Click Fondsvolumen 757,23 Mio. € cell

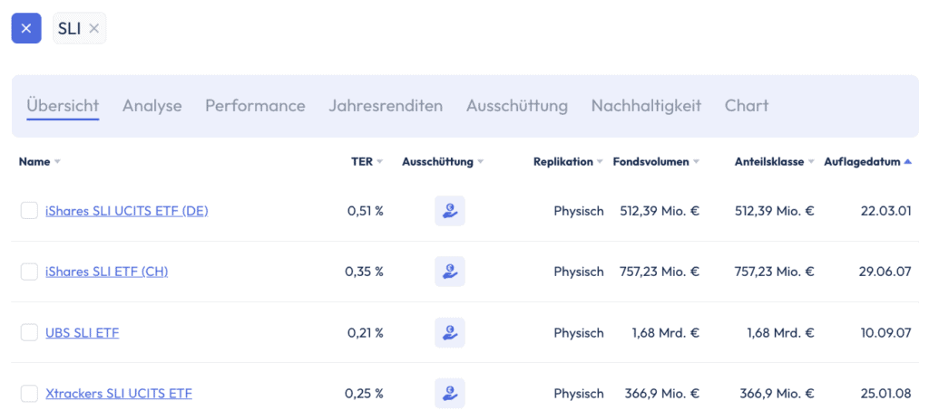point(660,272)
